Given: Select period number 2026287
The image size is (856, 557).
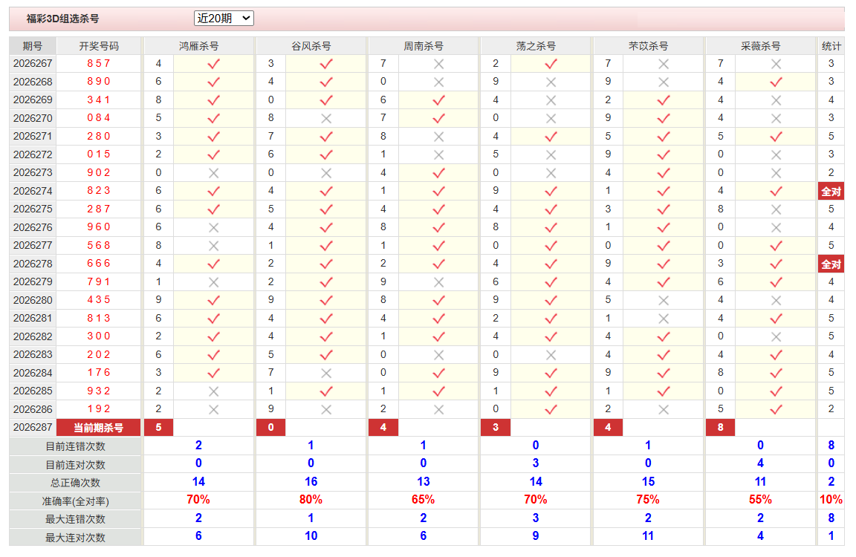Looking at the screenshot, I should pos(33,427).
